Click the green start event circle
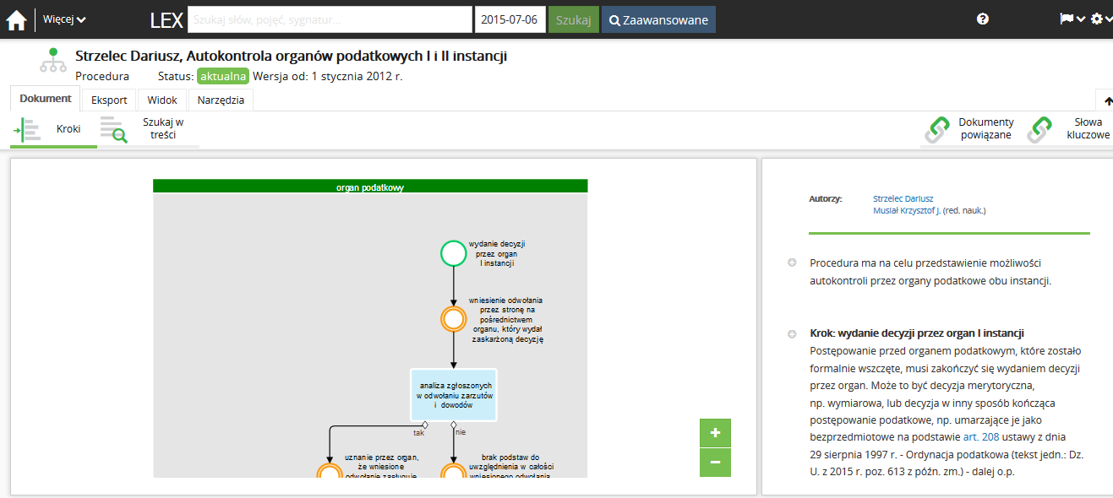This screenshot has width=1113, height=498. (454, 252)
